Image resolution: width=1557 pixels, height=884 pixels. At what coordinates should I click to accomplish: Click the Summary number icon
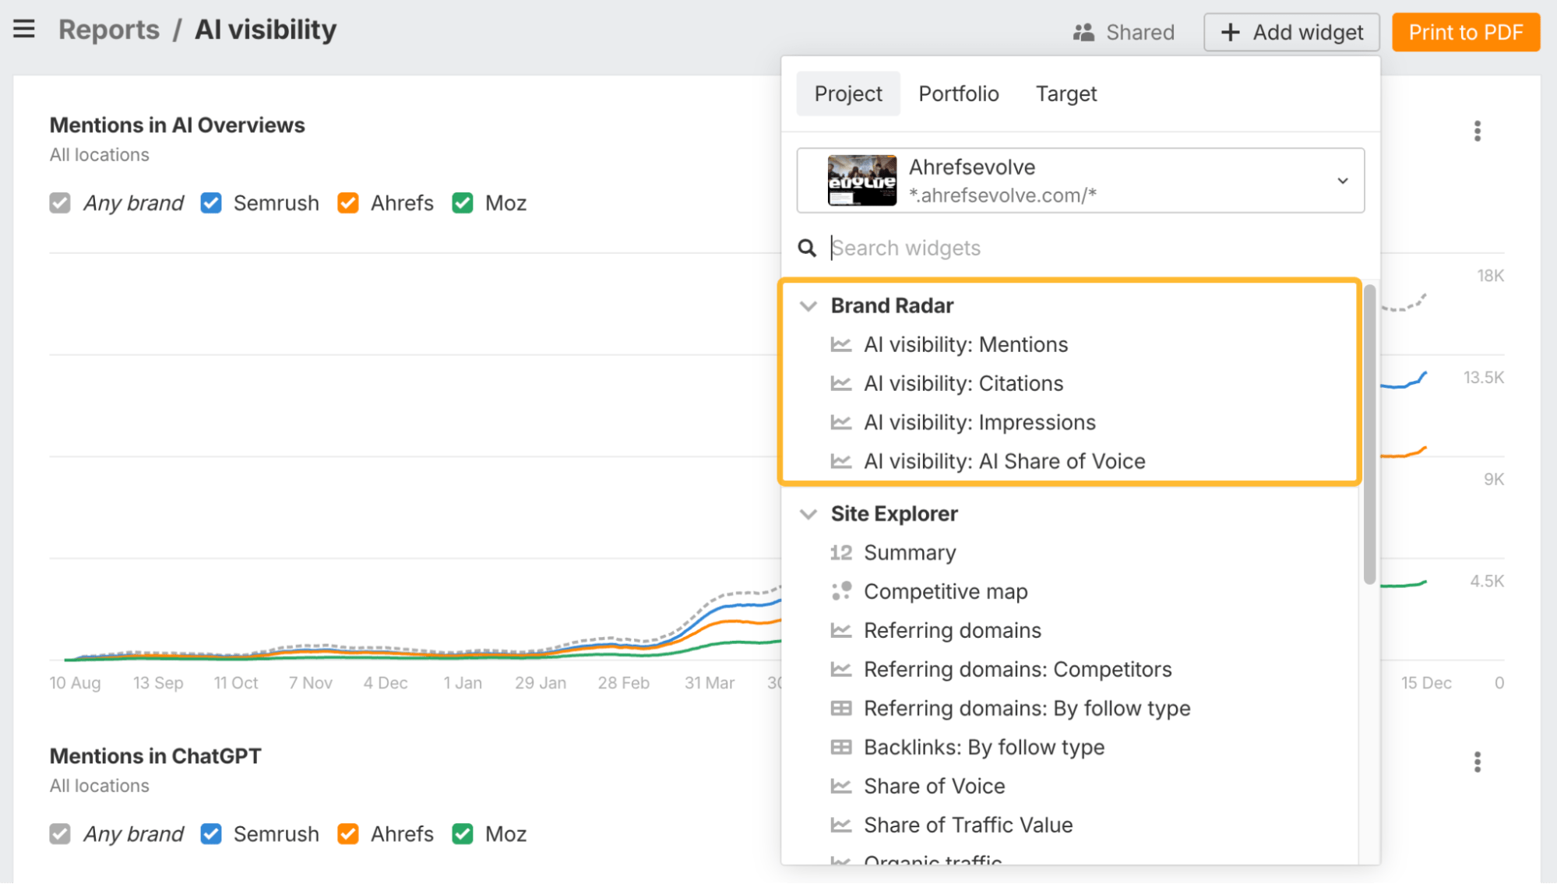tap(841, 552)
